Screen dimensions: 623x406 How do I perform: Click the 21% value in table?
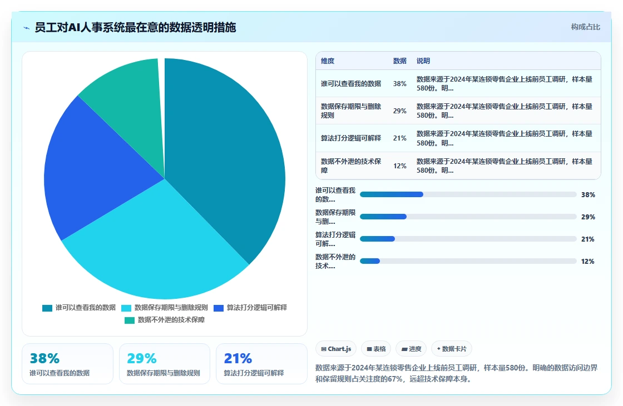pyautogui.click(x=400, y=138)
